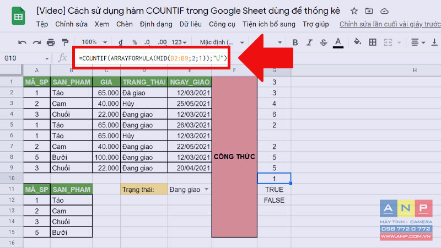Open the fill color picker

coord(357,42)
